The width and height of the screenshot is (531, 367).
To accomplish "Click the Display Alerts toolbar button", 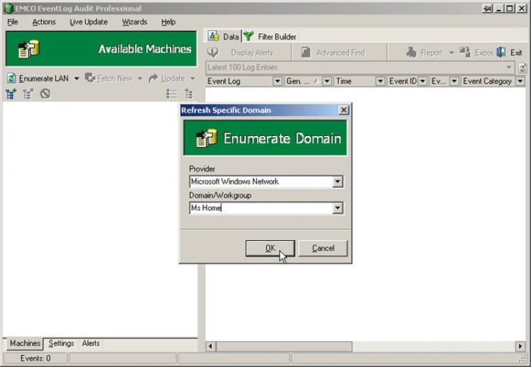I will (241, 52).
